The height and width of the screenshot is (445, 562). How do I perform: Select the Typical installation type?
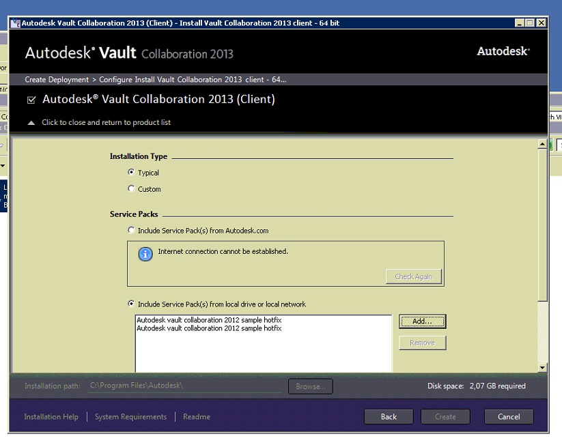131,173
